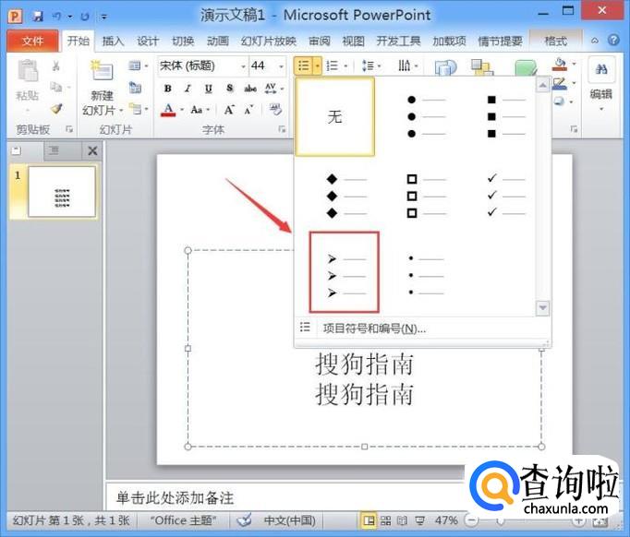
Task: Toggle Bold formatting
Action: point(168,89)
